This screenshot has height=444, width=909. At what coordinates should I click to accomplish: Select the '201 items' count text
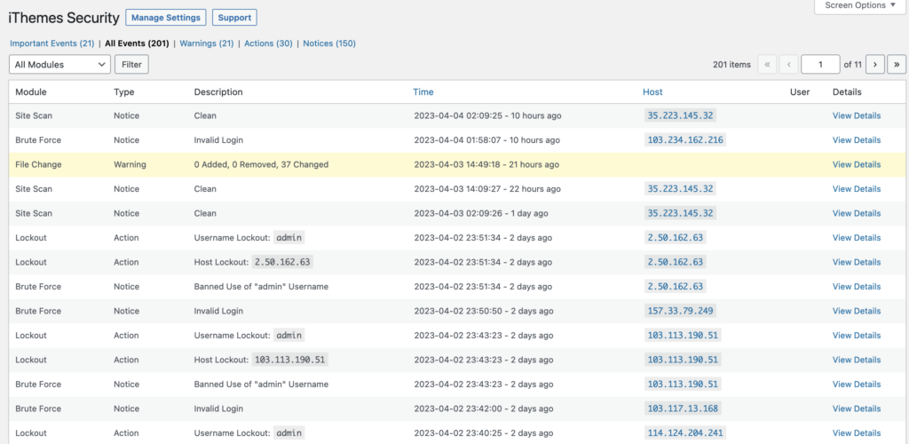coord(731,64)
